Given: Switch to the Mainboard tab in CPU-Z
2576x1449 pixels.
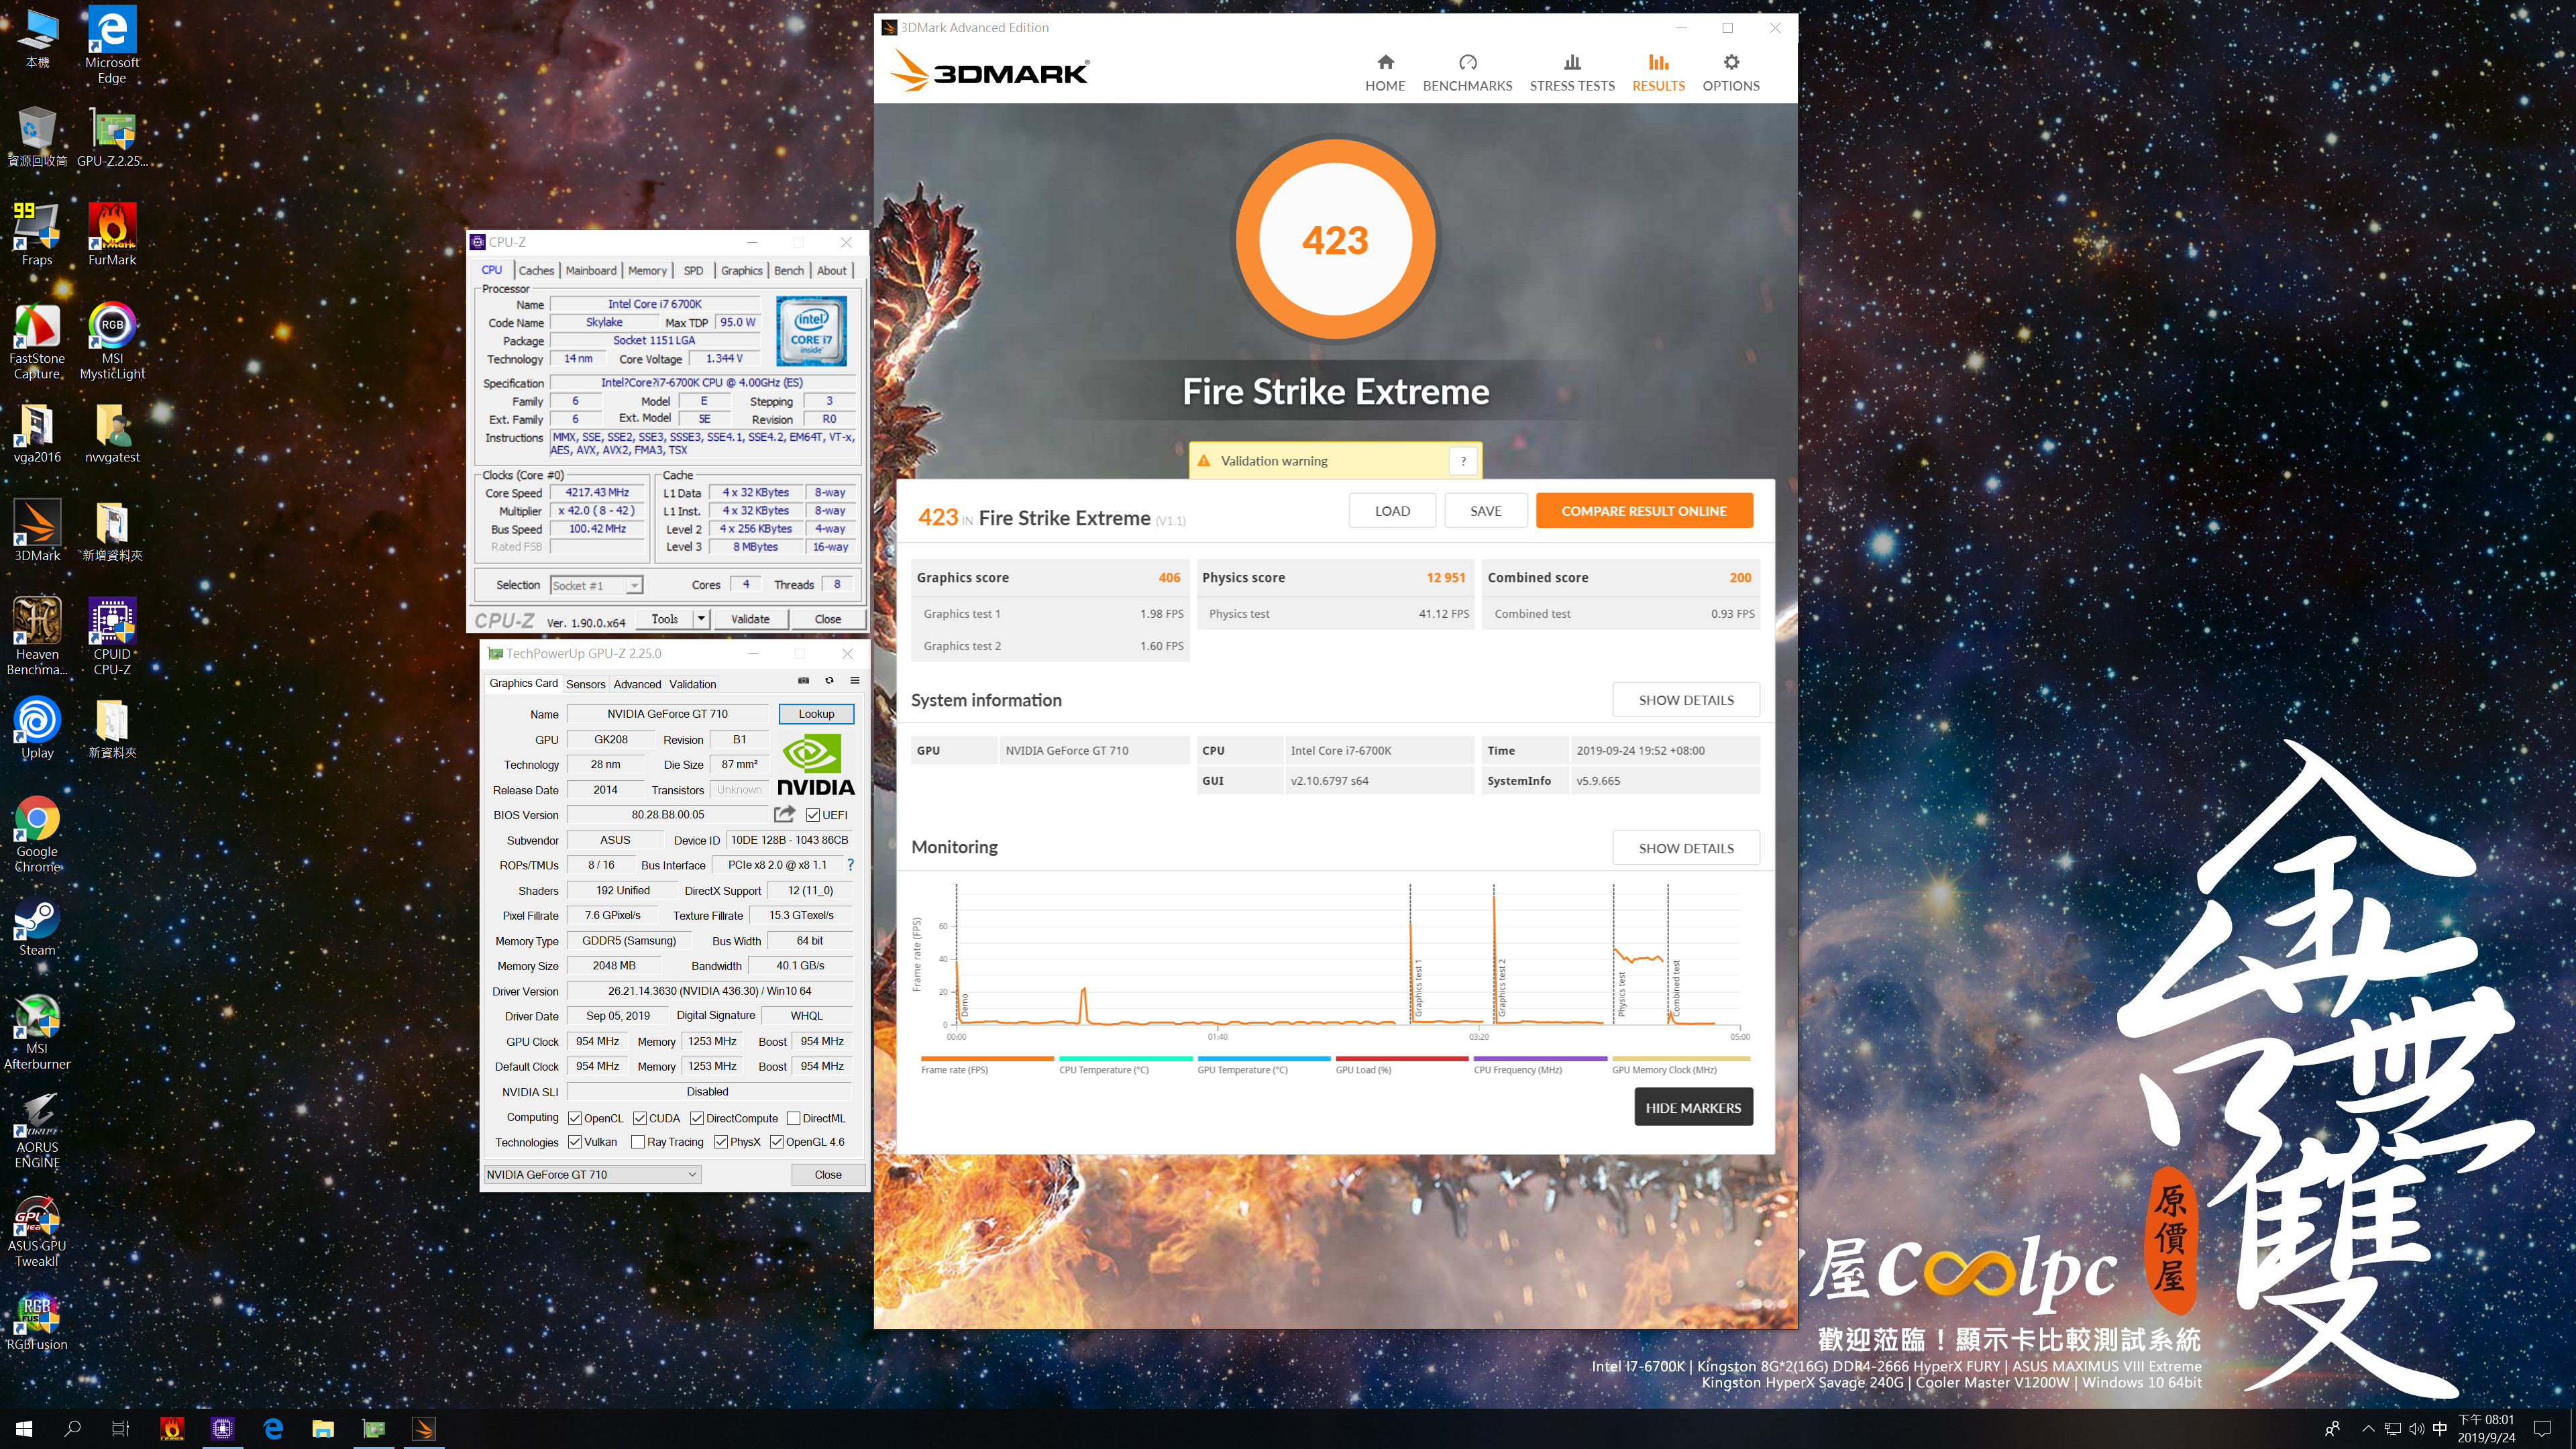Looking at the screenshot, I should point(591,270).
